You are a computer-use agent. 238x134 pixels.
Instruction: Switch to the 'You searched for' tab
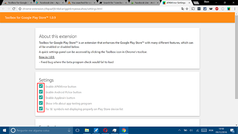(82, 3)
